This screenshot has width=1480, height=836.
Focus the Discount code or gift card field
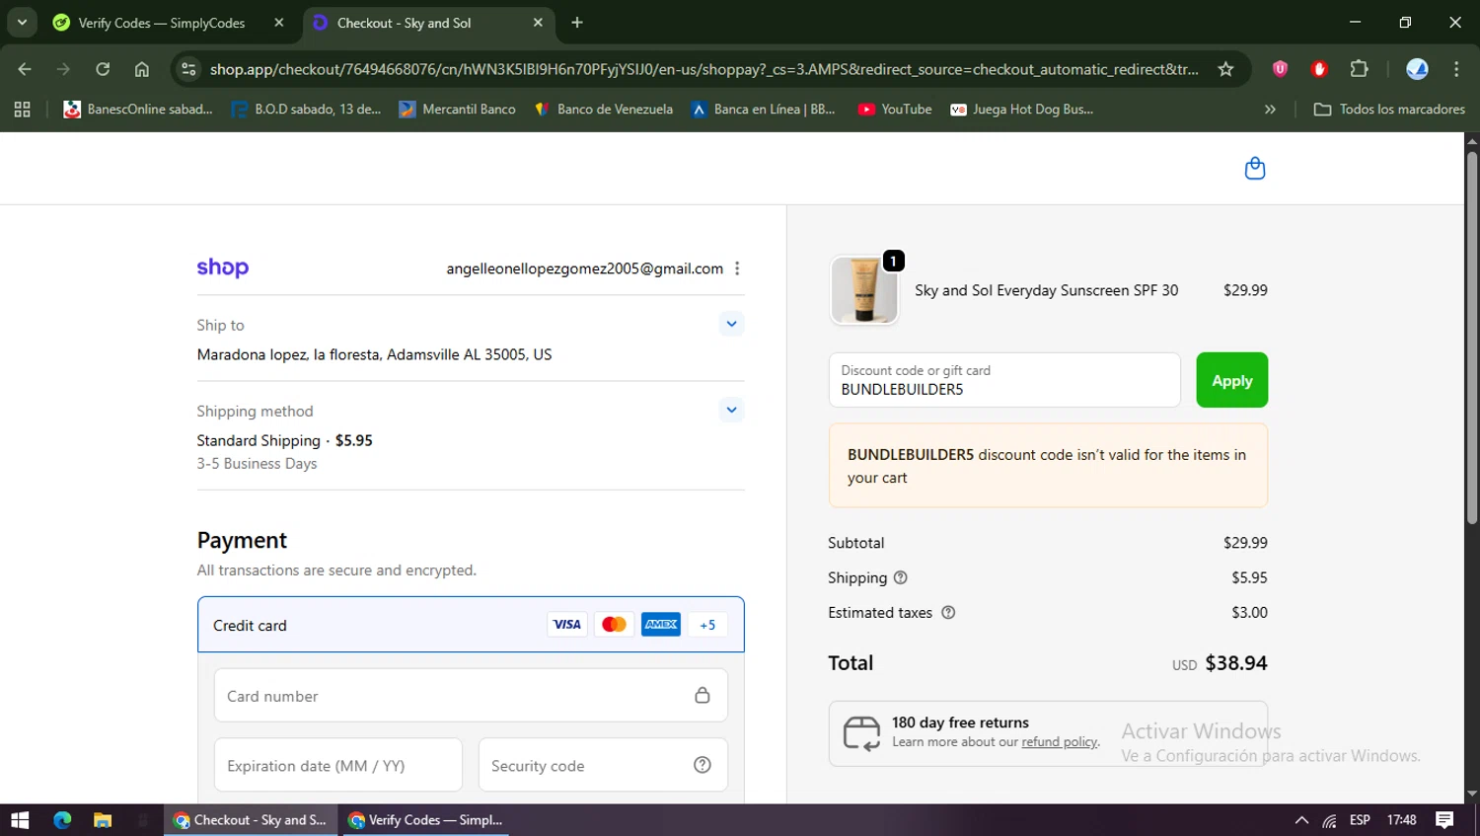pos(1004,380)
